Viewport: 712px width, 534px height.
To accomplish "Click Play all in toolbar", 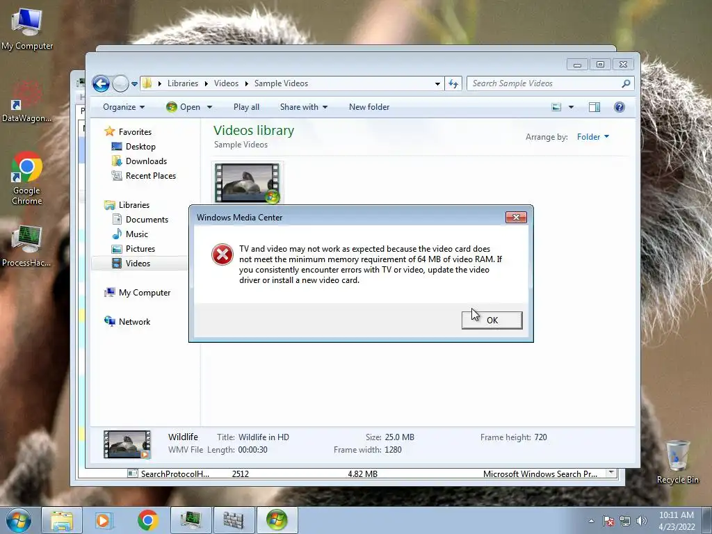I will (x=246, y=107).
